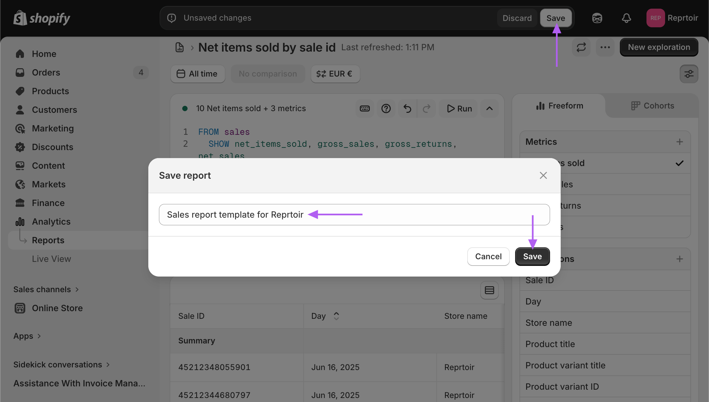Collapse the query editor chevron

click(x=489, y=108)
